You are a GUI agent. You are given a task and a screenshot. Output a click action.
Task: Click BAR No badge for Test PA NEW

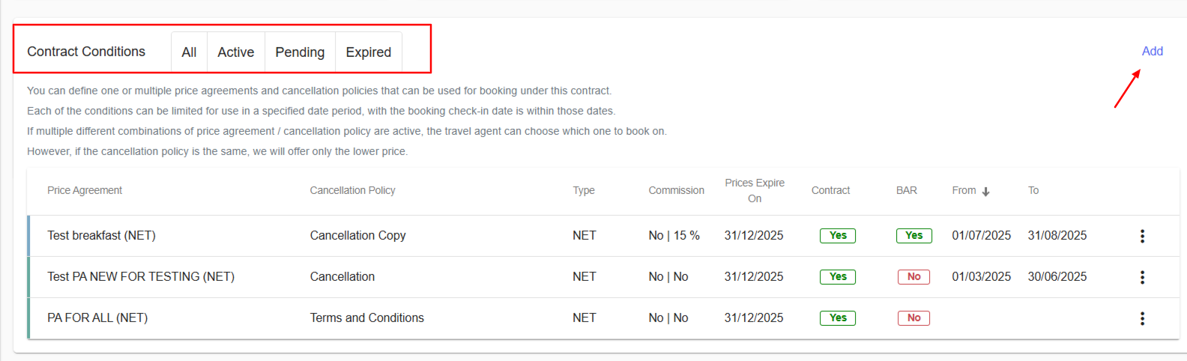coord(913,276)
